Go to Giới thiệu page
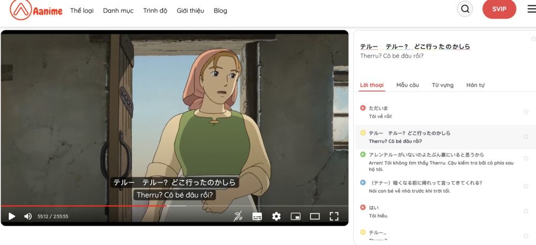536x245 pixels. [190, 11]
